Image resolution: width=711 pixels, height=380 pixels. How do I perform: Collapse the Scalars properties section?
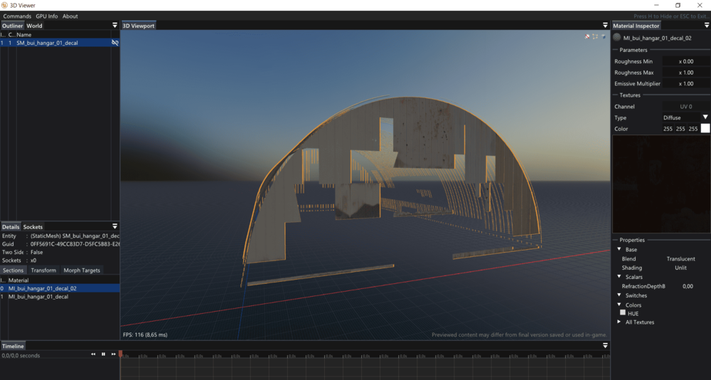620,277
